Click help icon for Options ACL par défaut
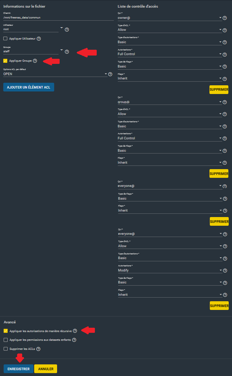232x376 pixels. point(110,74)
